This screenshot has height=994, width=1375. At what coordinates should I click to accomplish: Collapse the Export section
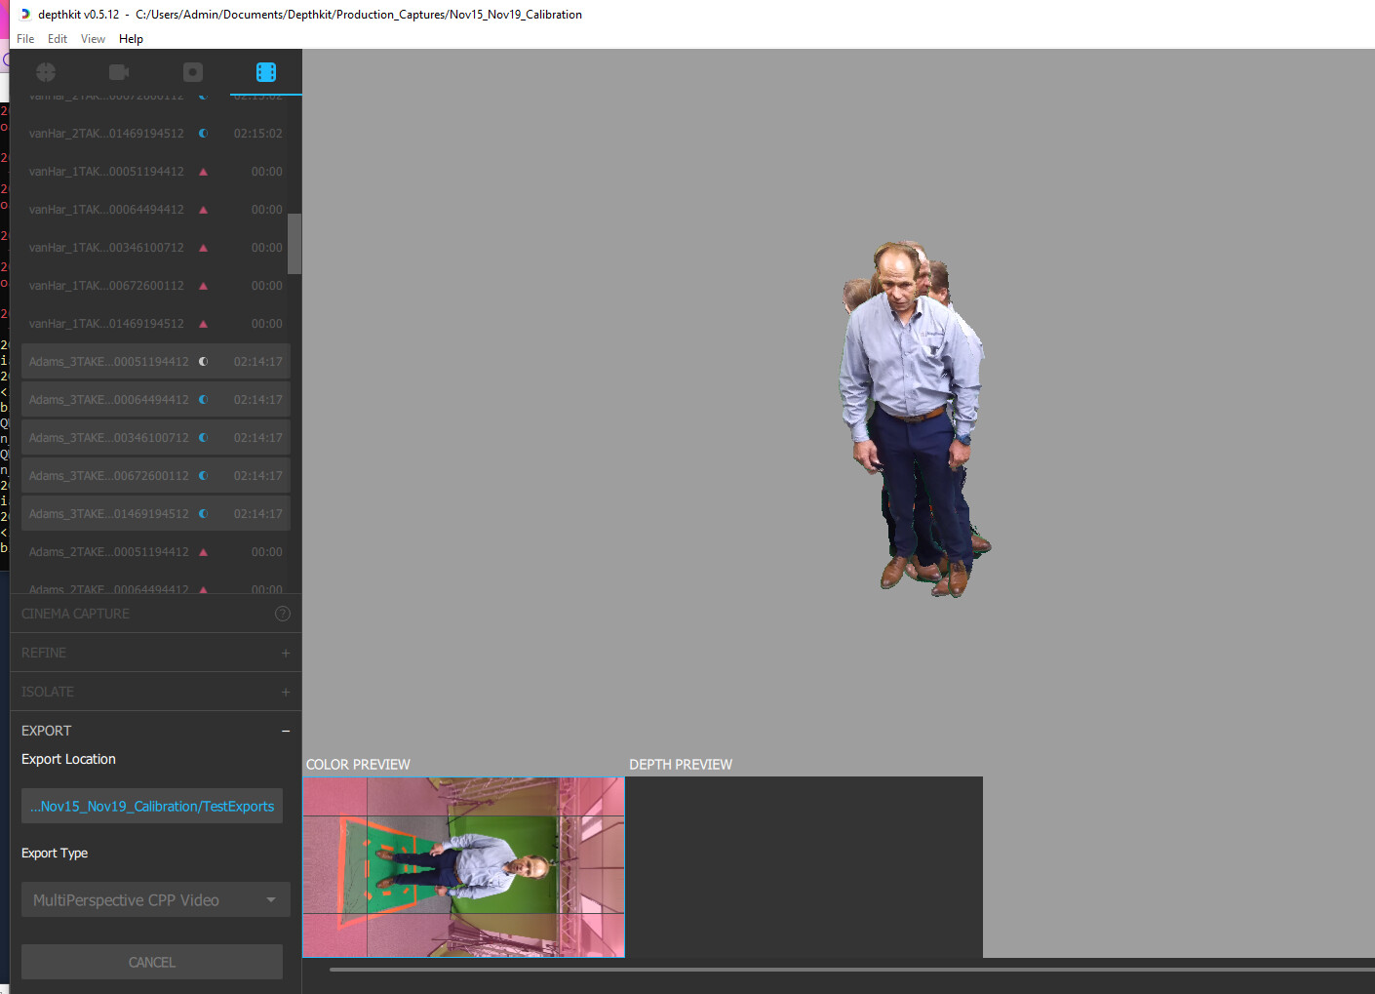click(x=285, y=731)
